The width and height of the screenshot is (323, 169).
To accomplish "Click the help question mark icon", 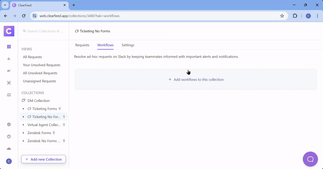I will 9,136.
